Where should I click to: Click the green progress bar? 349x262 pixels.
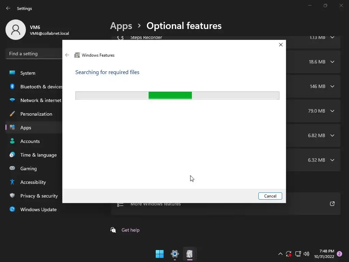point(170,96)
